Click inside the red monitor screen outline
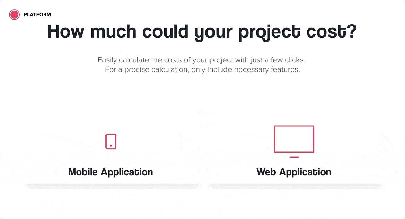 [294, 139]
